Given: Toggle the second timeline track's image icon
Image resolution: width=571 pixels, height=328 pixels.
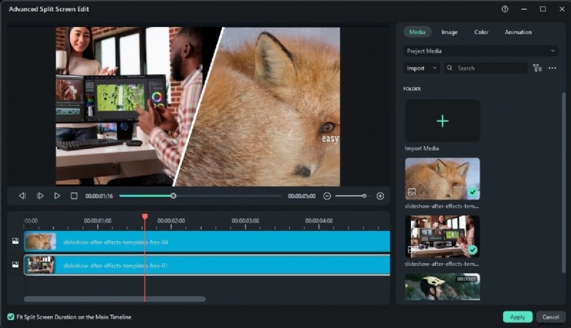Looking at the screenshot, I should 16,265.
